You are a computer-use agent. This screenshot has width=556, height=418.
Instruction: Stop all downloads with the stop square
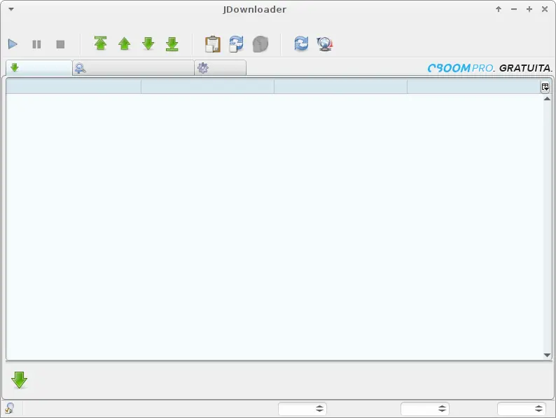[x=60, y=44]
